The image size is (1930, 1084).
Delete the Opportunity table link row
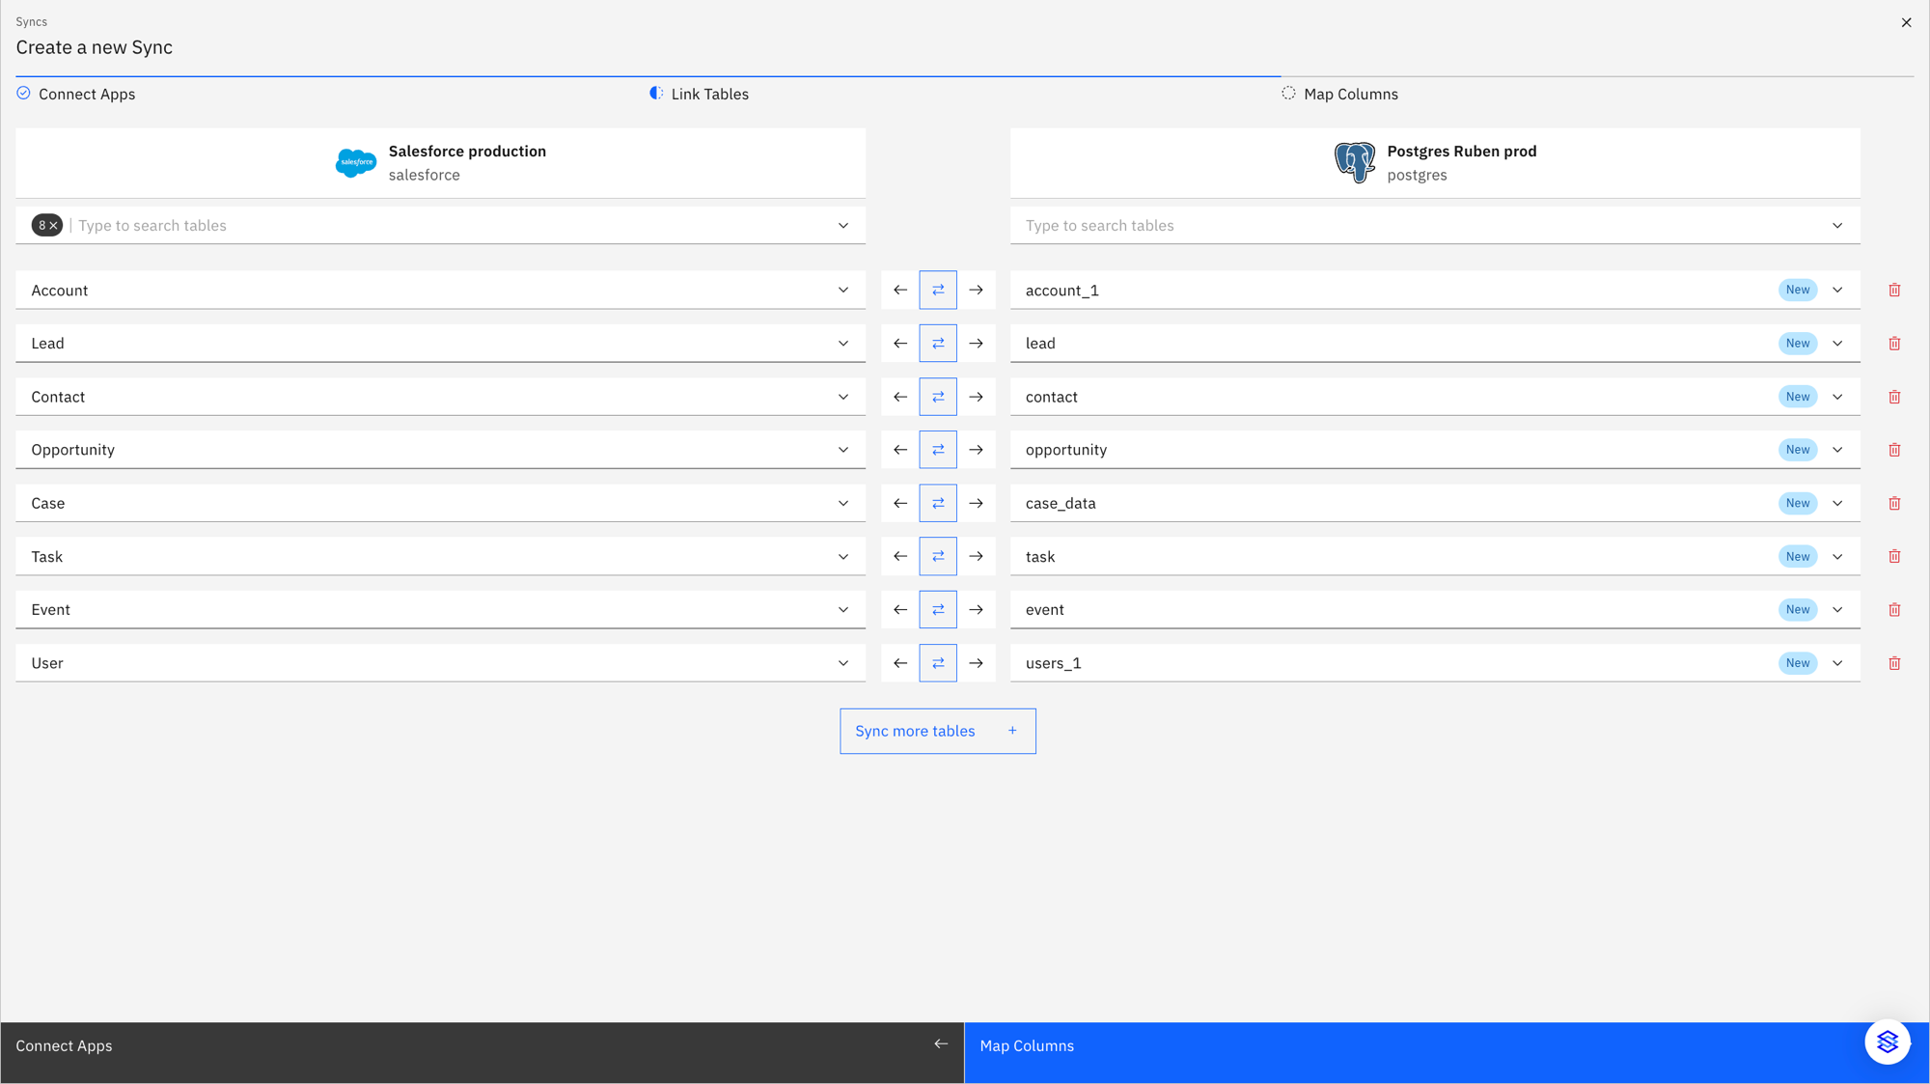[1894, 450]
